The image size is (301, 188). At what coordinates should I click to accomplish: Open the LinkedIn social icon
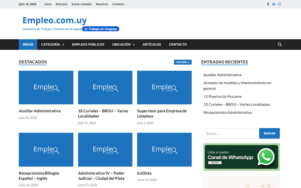(274, 4)
